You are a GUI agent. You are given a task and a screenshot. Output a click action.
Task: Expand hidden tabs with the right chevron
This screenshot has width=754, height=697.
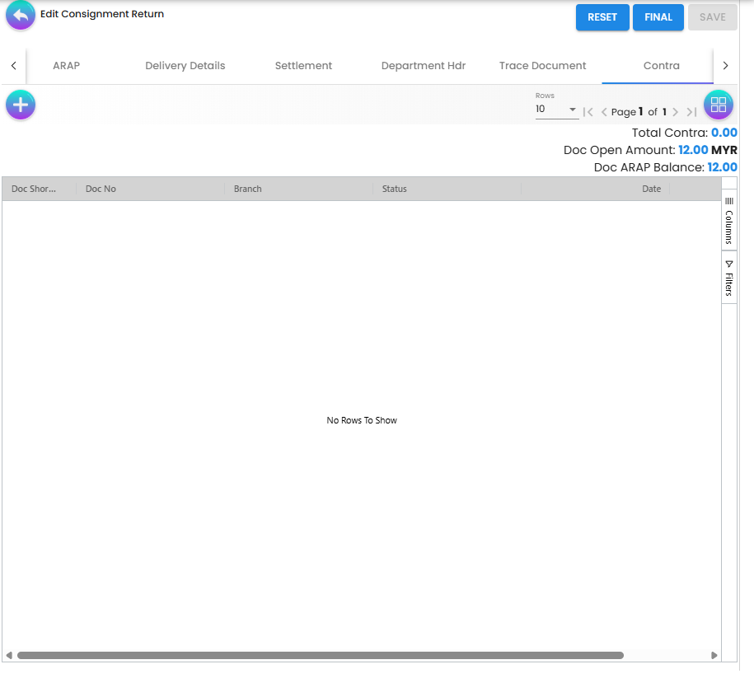point(725,65)
